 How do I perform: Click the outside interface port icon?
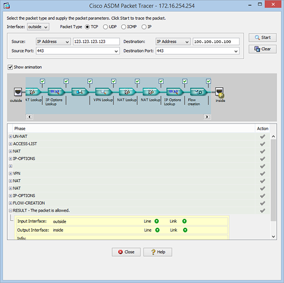pyautogui.click(x=18, y=92)
